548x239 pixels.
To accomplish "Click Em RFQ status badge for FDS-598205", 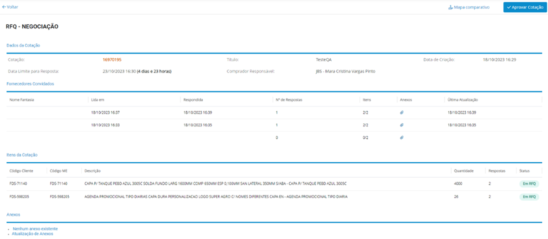I will click(x=529, y=197).
